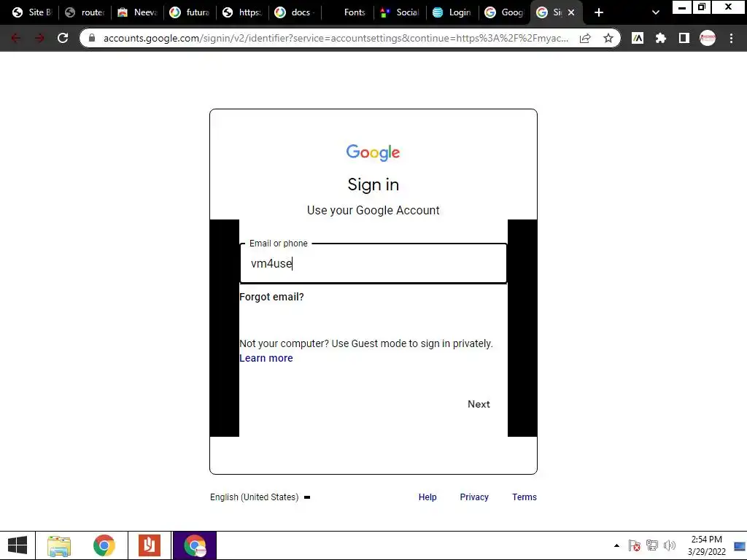Viewport: 747px width, 560px height.
Task: Click the Forgot email? link
Action: [271, 297]
